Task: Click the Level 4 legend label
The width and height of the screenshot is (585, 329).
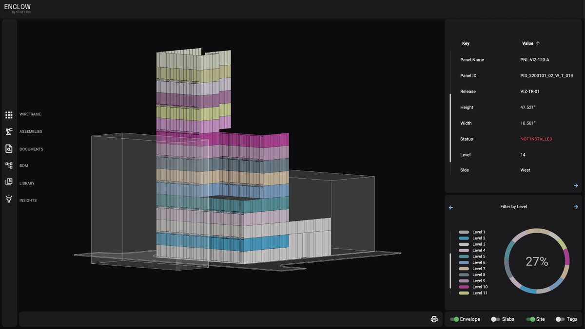Action: point(479,251)
